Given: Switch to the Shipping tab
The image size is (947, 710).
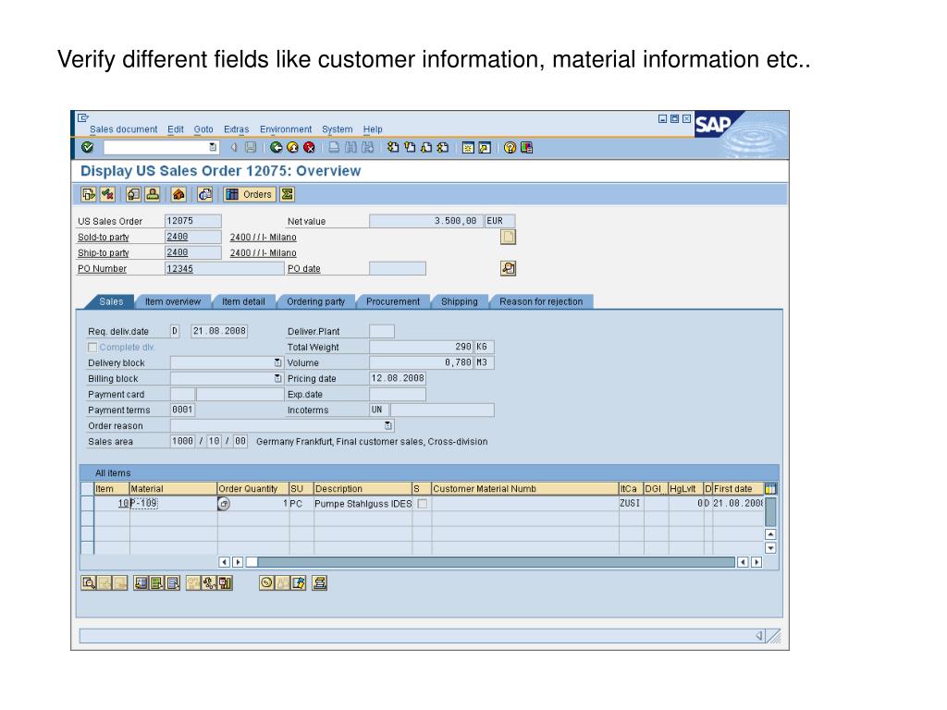Looking at the screenshot, I should [459, 301].
